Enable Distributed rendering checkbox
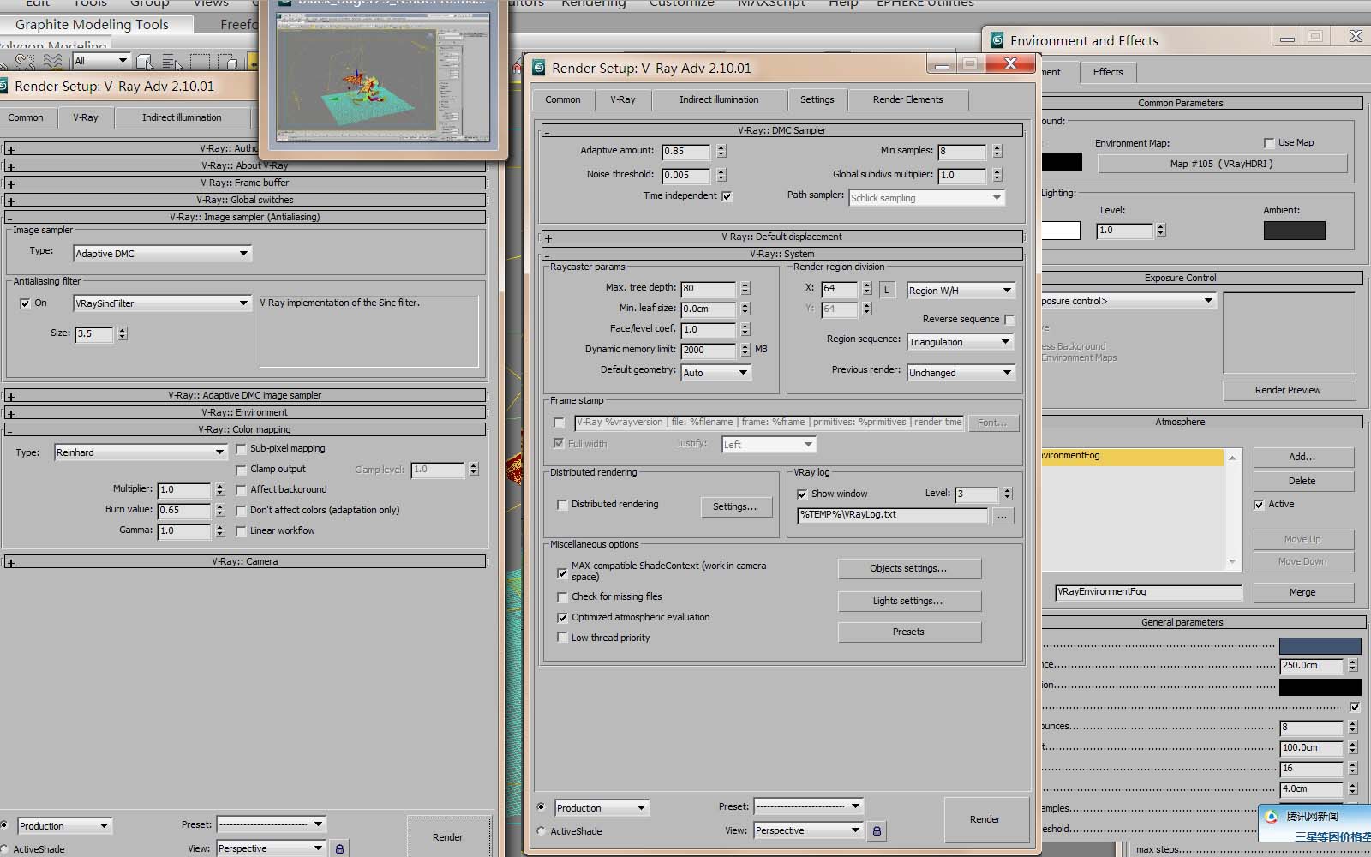The width and height of the screenshot is (1371, 857). coord(562,505)
